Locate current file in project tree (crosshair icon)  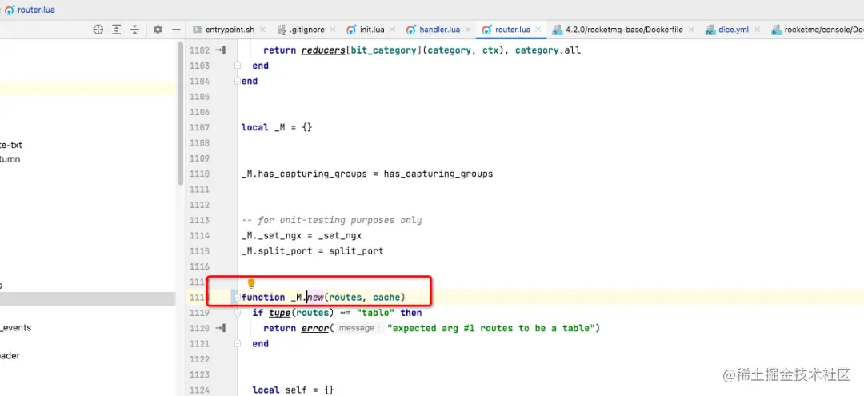pos(98,30)
